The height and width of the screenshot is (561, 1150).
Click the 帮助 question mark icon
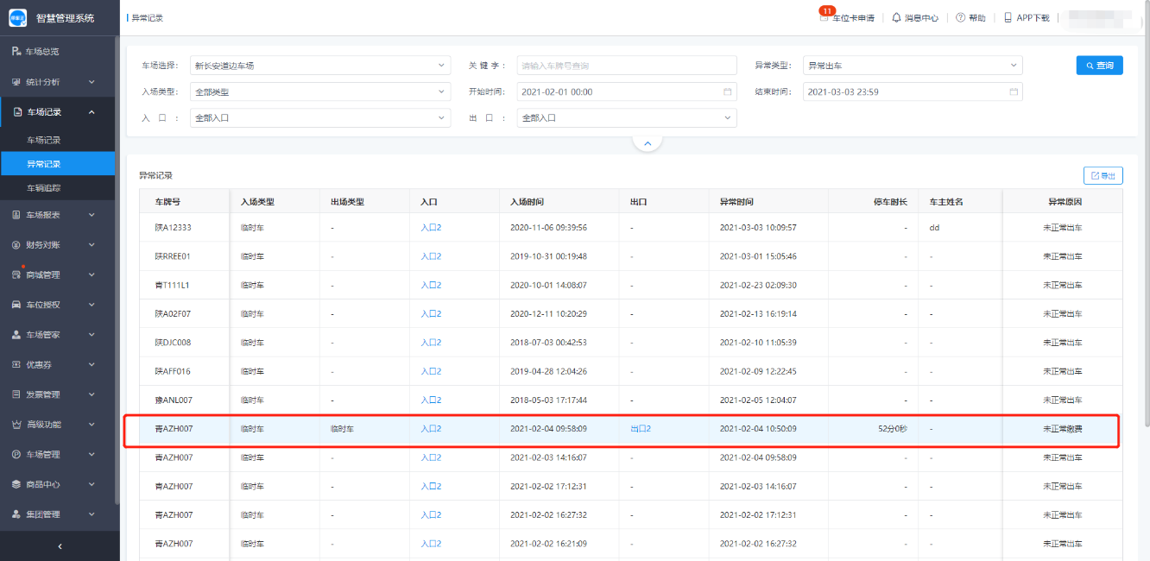(960, 17)
